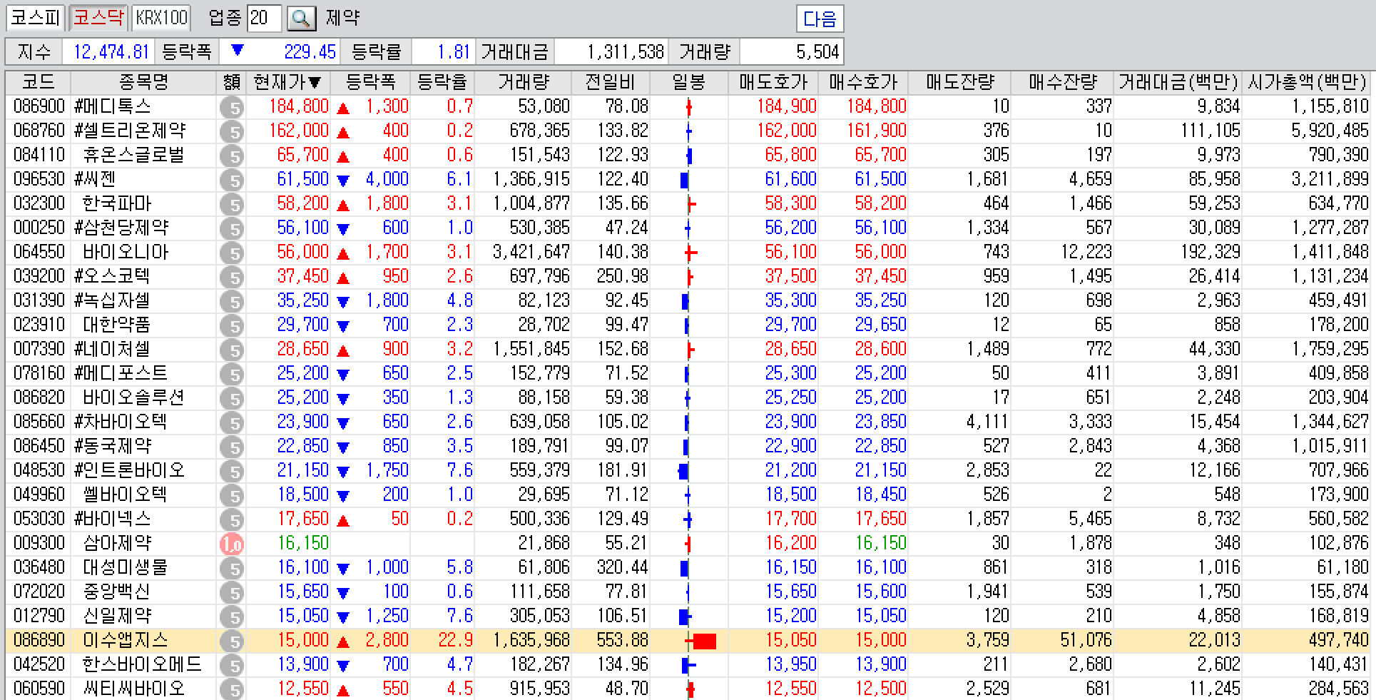This screenshot has width=1376, height=700.
Task: Sort by the 등락율 column header
Action: (x=442, y=82)
